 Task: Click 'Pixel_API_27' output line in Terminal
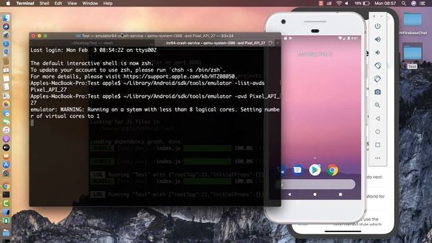(x=48, y=90)
